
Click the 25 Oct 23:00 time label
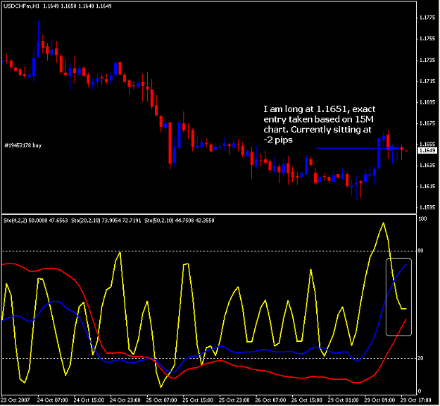234,400
